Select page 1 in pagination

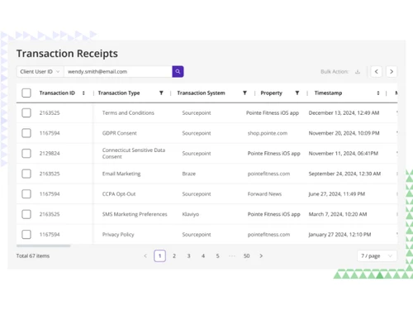tap(159, 256)
